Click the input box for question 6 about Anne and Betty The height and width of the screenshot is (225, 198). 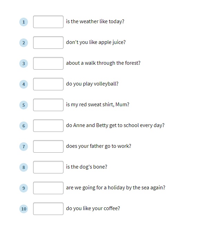[48, 126]
